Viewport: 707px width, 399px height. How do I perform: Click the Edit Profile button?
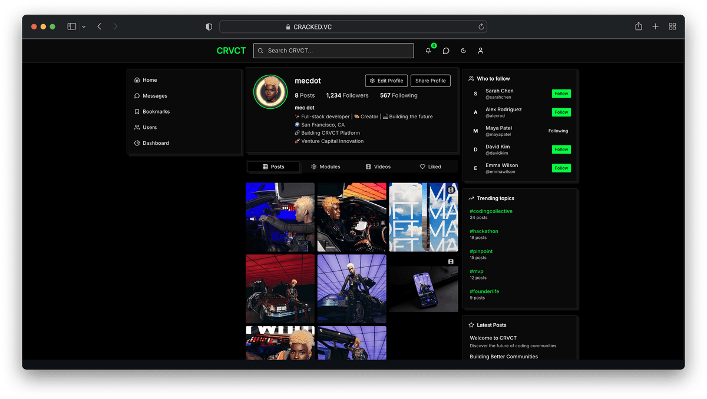coord(386,81)
